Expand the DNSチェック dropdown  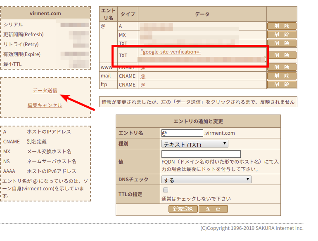pyautogui.click(x=206, y=180)
